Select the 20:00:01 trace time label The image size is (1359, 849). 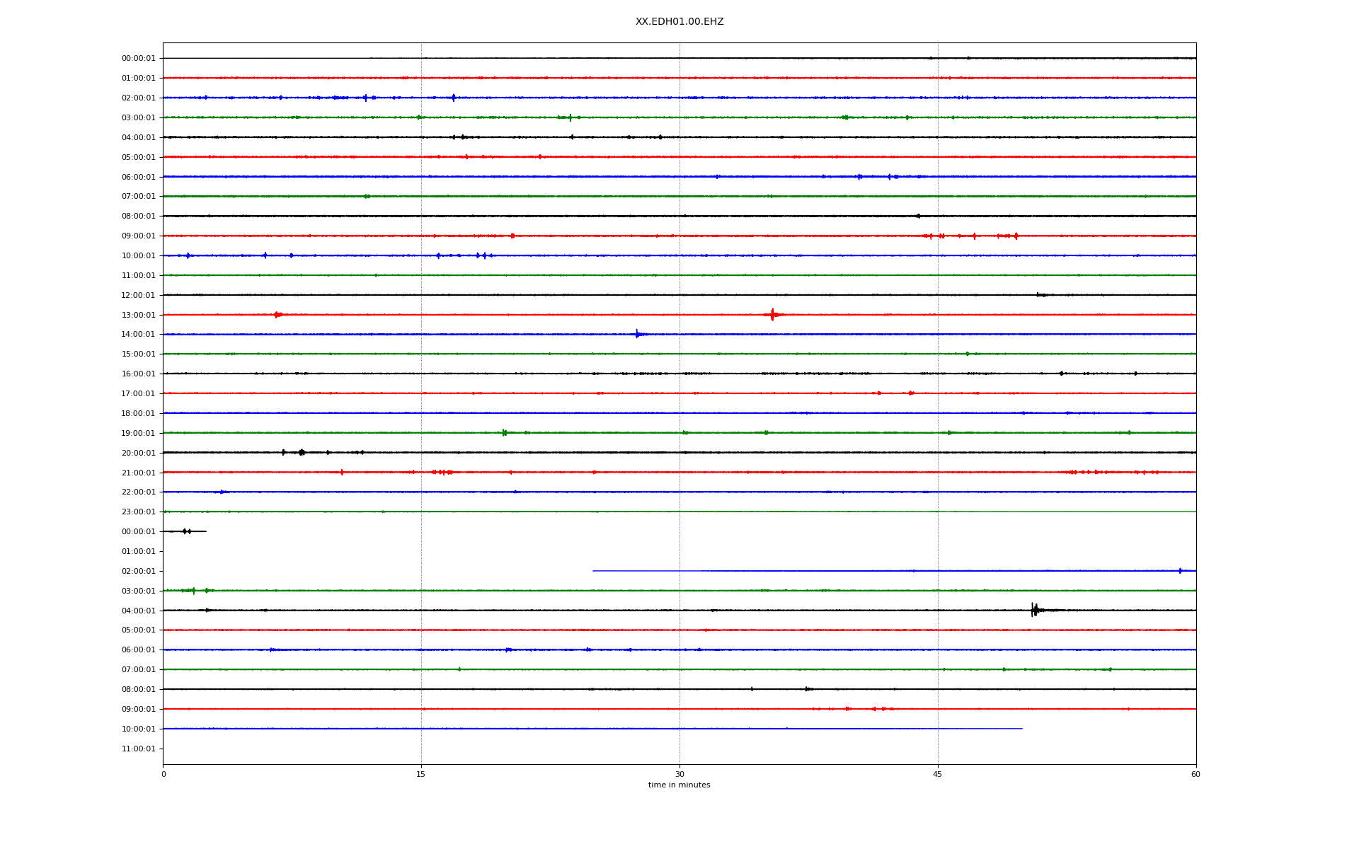click(x=138, y=453)
